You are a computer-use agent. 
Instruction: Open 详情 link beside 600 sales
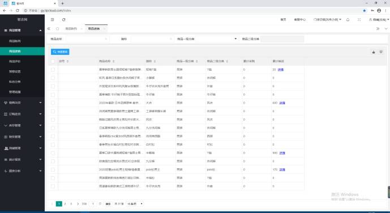coord(282,103)
